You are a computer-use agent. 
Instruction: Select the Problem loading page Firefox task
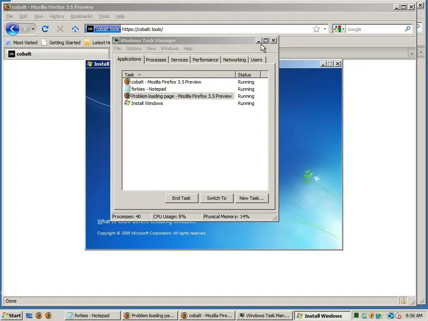coord(179,96)
